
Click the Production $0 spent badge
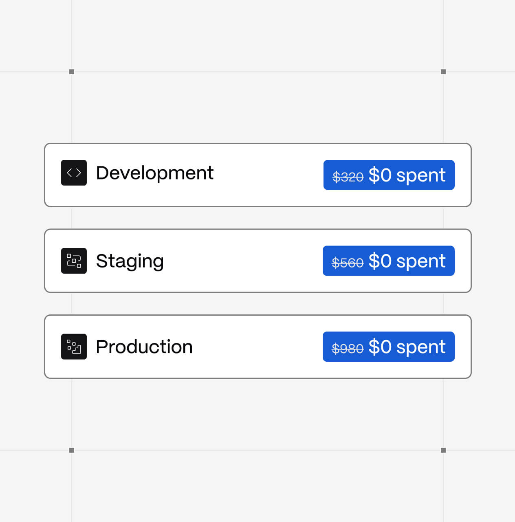(x=389, y=347)
